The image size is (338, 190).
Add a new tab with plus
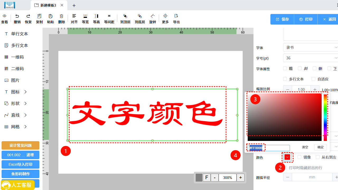(74, 6)
